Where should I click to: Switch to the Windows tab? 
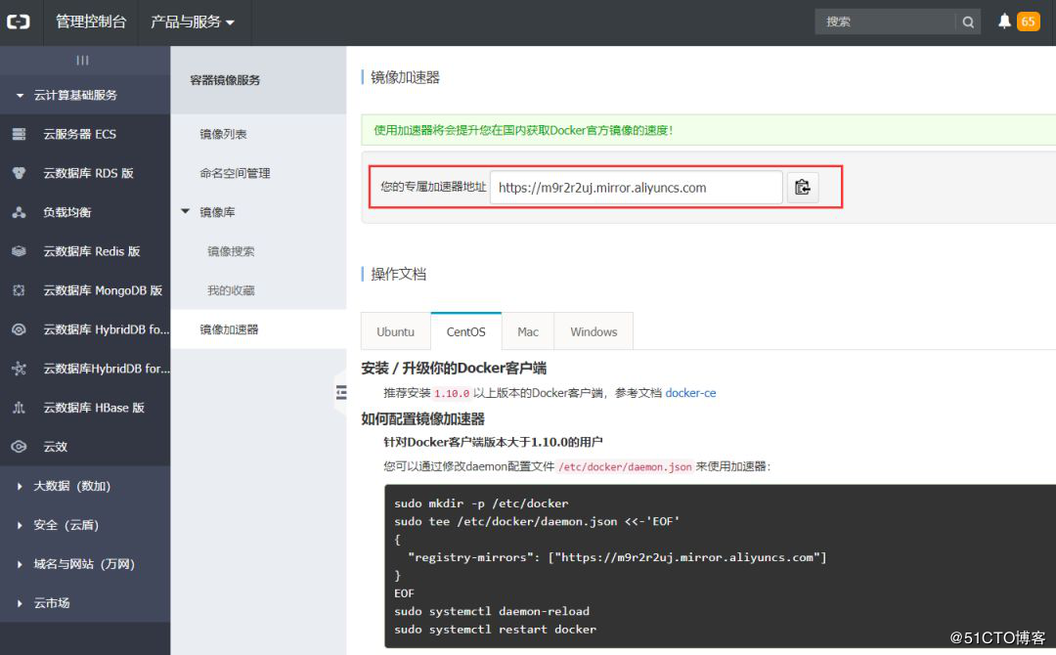(594, 331)
